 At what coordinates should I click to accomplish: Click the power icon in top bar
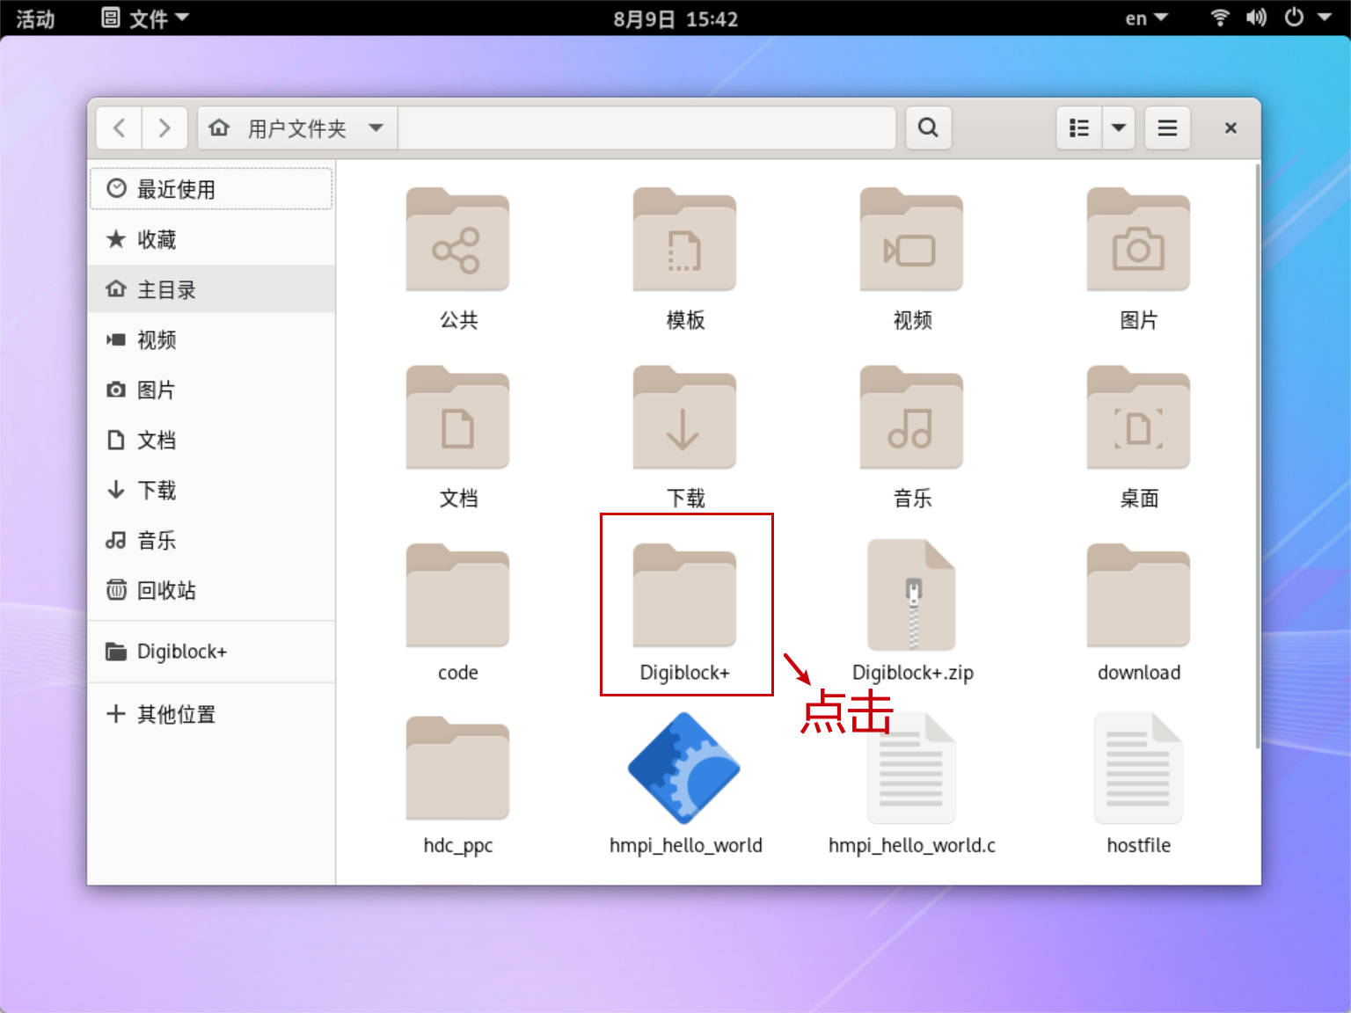pos(1294,18)
